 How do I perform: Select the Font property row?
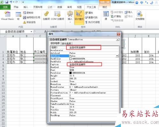point(85,70)
